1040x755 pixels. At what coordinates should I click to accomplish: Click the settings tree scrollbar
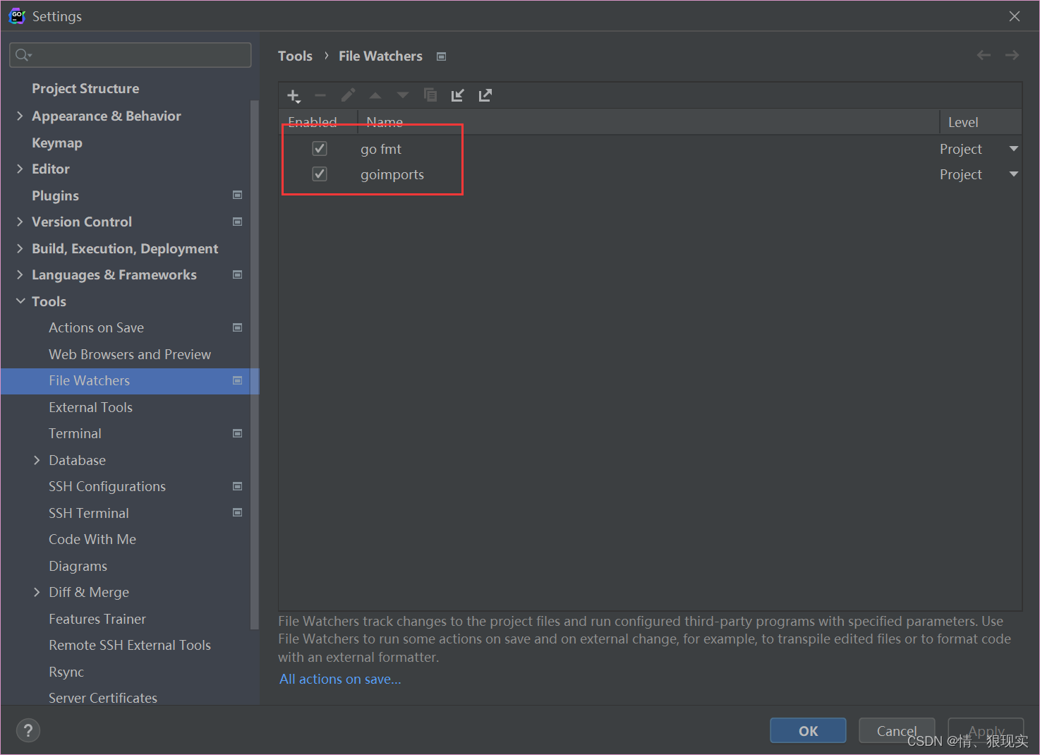tap(254, 363)
